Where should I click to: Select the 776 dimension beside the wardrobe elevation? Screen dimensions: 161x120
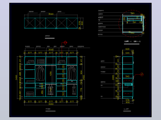coord(81,90)
